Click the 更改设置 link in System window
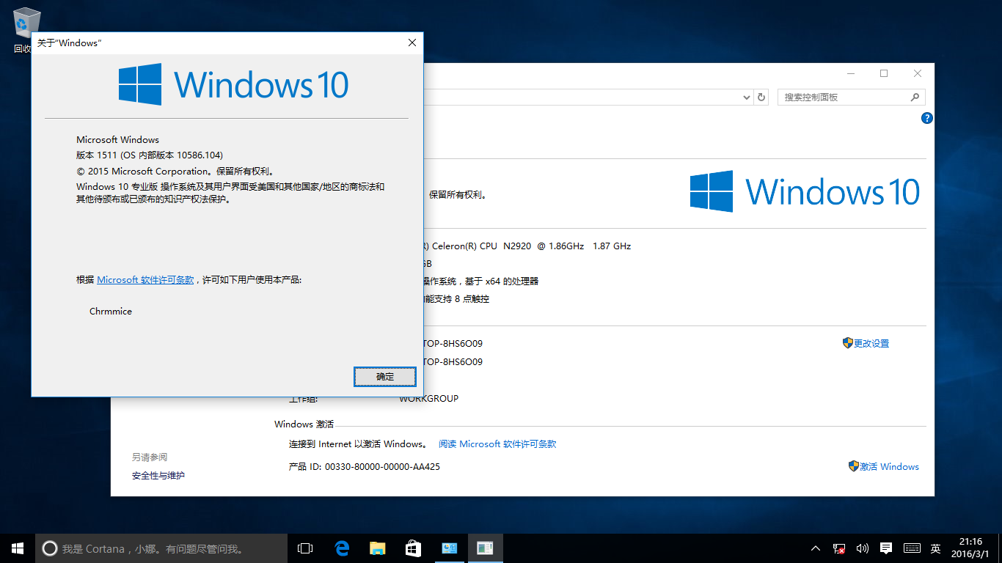This screenshot has width=1002, height=563. (x=866, y=343)
